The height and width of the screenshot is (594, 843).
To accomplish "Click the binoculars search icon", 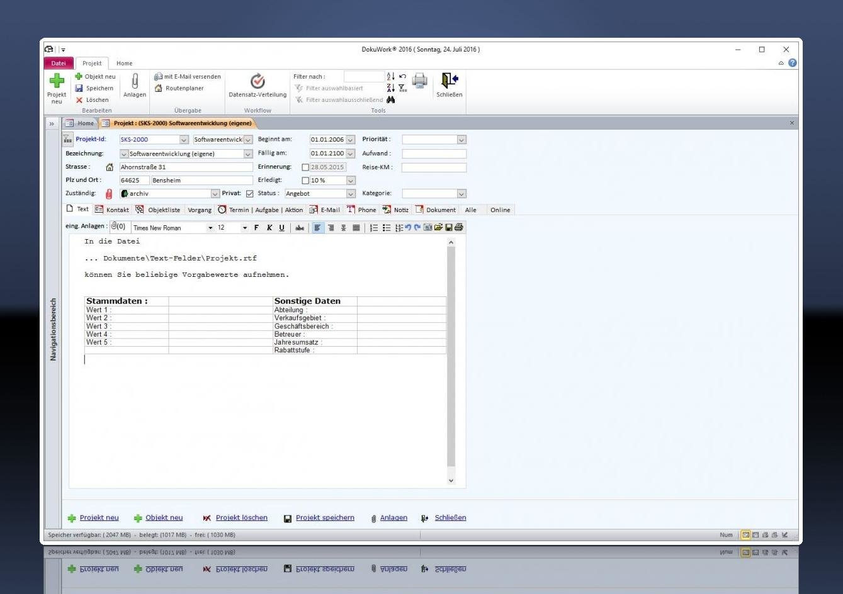I will (391, 99).
